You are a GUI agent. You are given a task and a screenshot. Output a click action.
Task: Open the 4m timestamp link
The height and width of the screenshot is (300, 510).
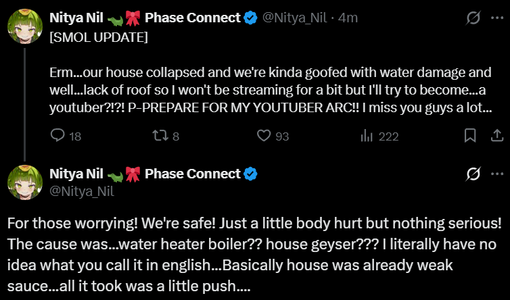(x=348, y=18)
